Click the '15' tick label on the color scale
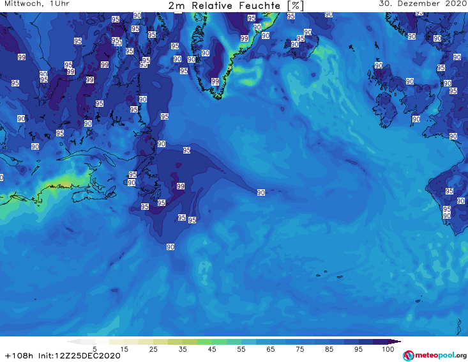The image size is (468, 362). click(x=124, y=349)
